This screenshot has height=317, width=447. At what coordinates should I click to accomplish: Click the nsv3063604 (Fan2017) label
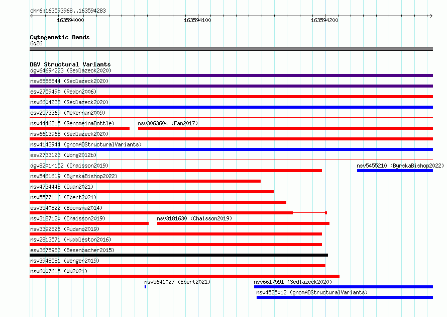pyautogui.click(x=168, y=123)
